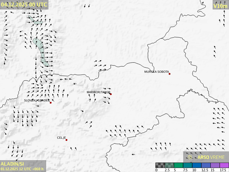Choose the violet 15–17.5 legend swatch
229x172 pixels.
coord(215,165)
